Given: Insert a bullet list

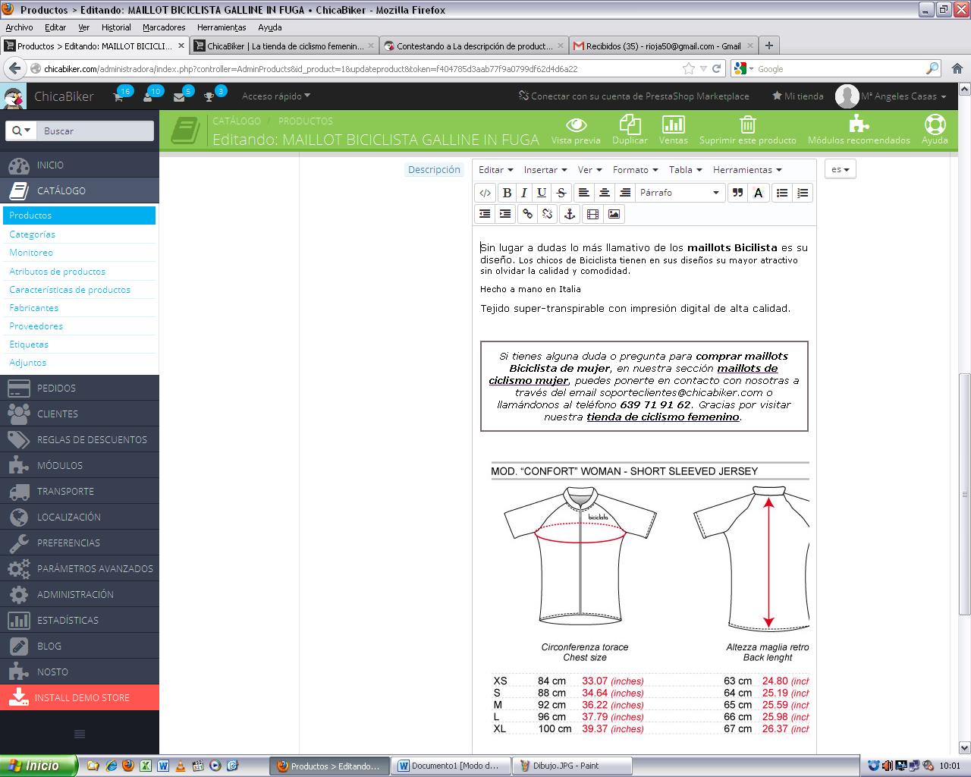Looking at the screenshot, I should (x=782, y=193).
